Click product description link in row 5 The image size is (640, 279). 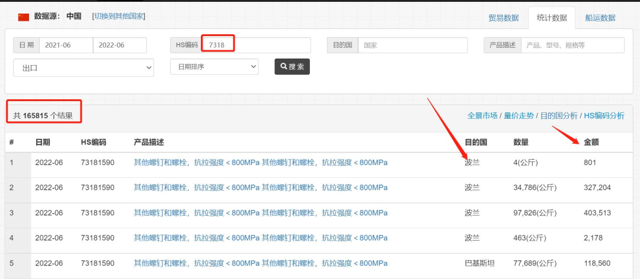click(x=261, y=264)
